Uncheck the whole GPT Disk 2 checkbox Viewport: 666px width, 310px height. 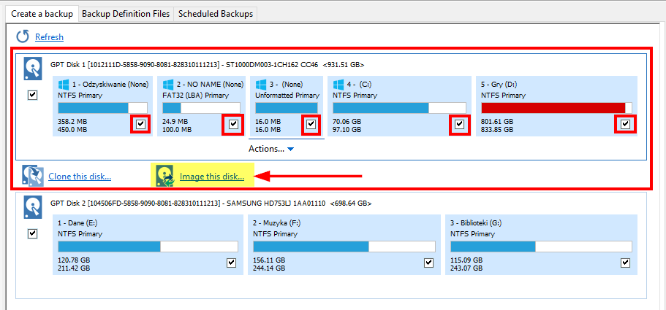click(32, 233)
